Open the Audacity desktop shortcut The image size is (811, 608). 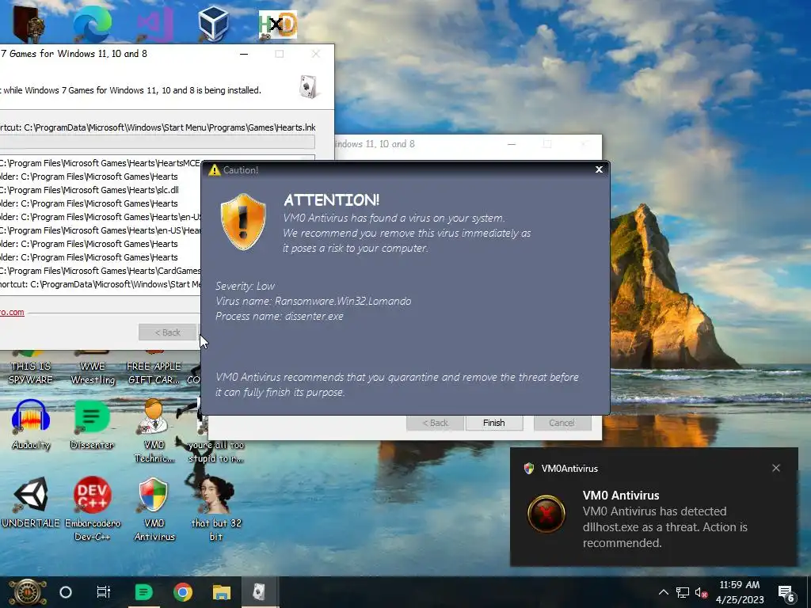(31, 425)
